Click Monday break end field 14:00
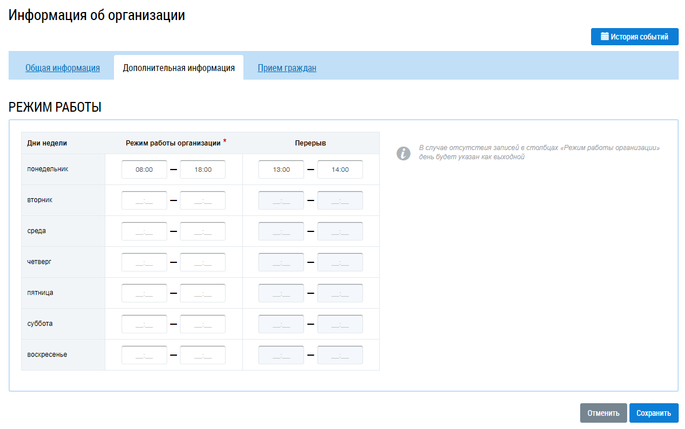This screenshot has width=685, height=429. (x=340, y=170)
